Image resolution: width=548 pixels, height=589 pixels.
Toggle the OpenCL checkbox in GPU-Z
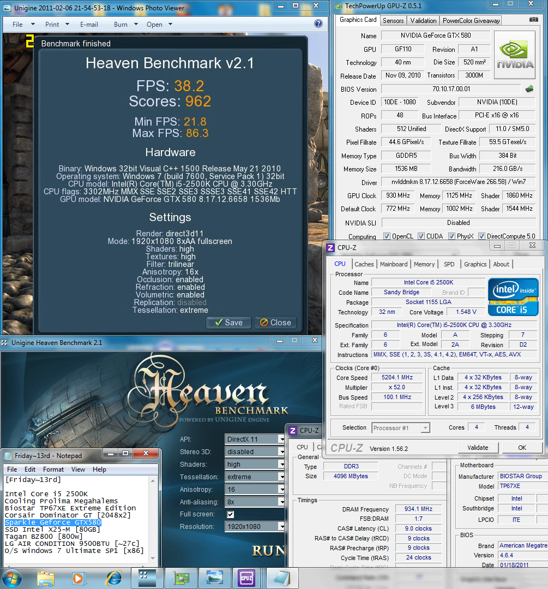pyautogui.click(x=387, y=236)
